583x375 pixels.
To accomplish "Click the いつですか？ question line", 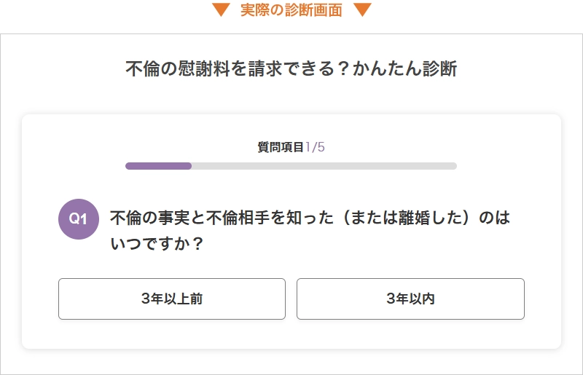I will pos(156,243).
